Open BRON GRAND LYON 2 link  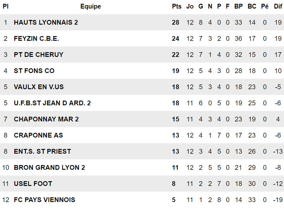click(50, 168)
